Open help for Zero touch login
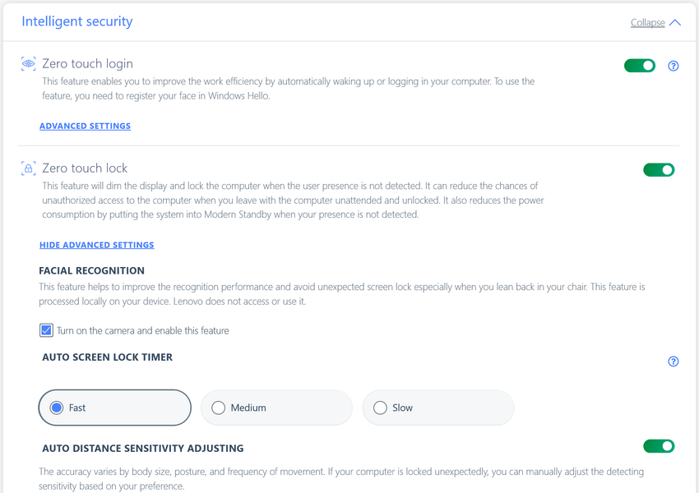This screenshot has height=493, width=699. (674, 66)
